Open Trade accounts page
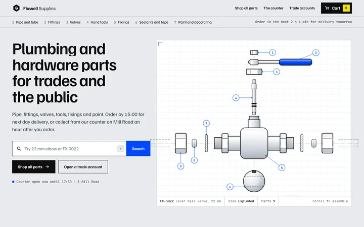 click(x=302, y=8)
